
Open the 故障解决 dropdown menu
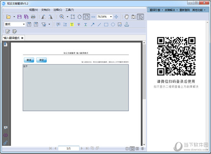pyautogui.click(x=171, y=10)
